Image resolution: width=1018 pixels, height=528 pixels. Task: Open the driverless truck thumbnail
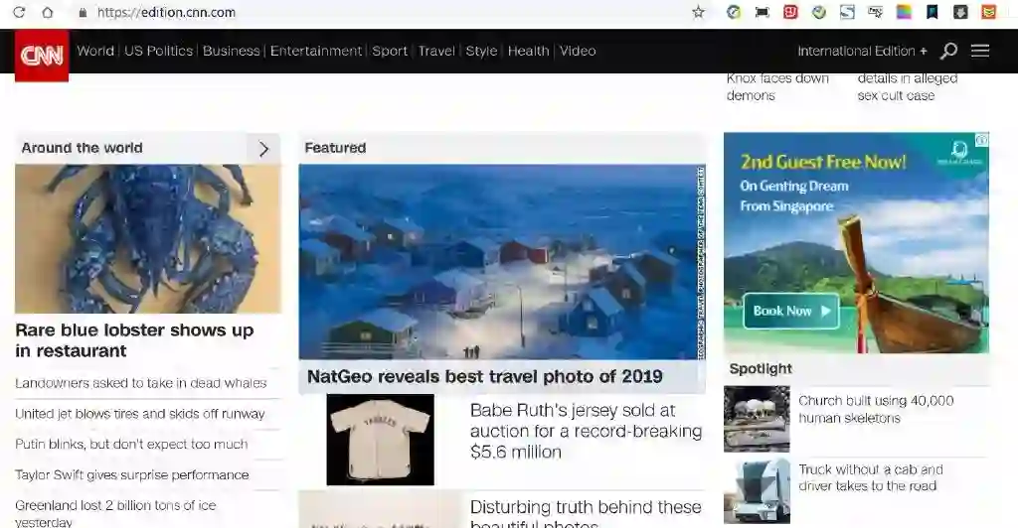click(757, 490)
